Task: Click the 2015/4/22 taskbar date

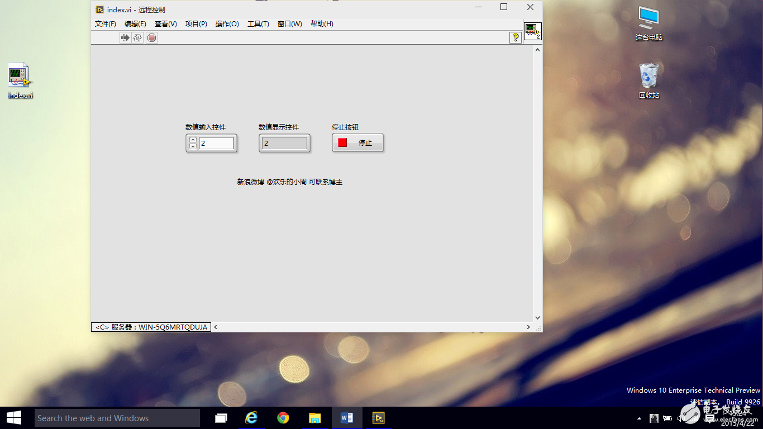Action: [737, 424]
